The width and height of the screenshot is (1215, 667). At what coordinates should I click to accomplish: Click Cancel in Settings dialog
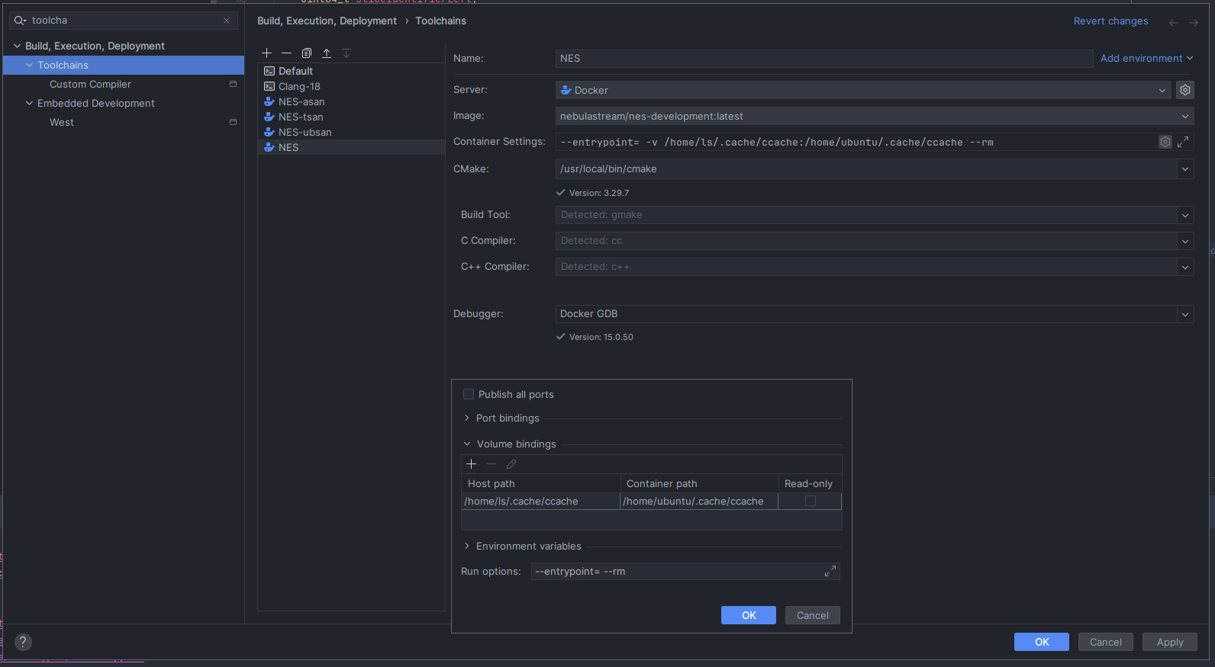[1106, 642]
